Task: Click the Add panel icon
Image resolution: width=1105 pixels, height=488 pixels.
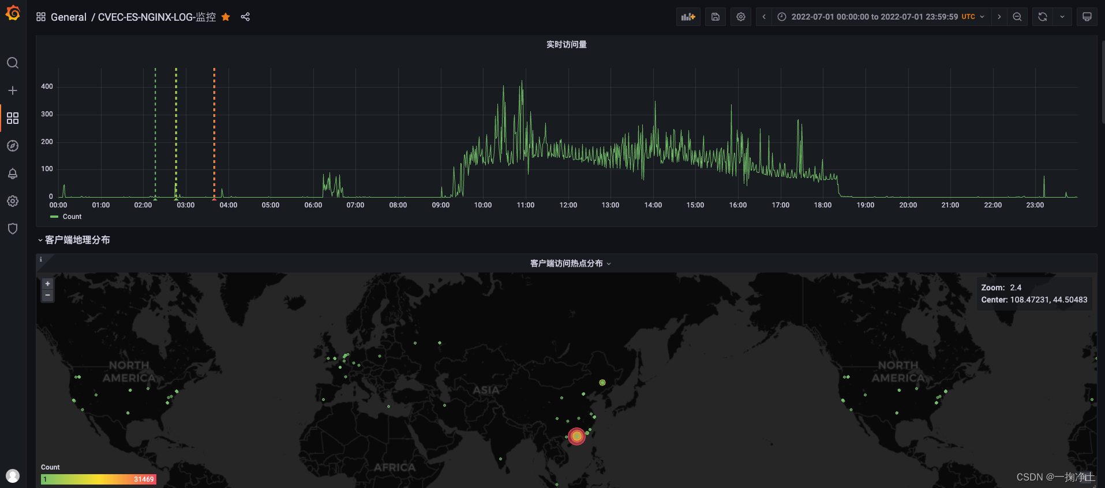Action: click(x=688, y=17)
